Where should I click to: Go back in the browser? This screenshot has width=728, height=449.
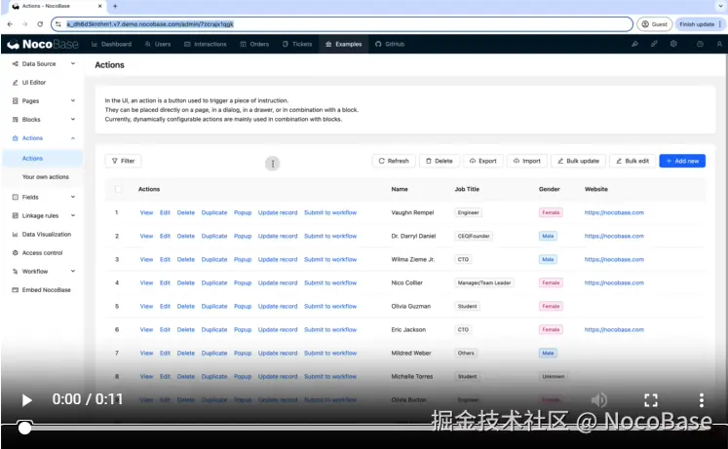pyautogui.click(x=10, y=24)
